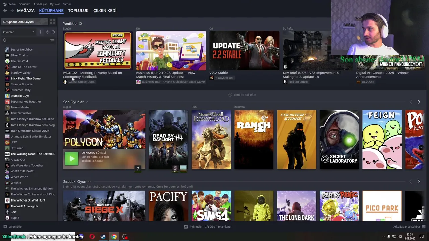Open The Long Dark card

297,206
